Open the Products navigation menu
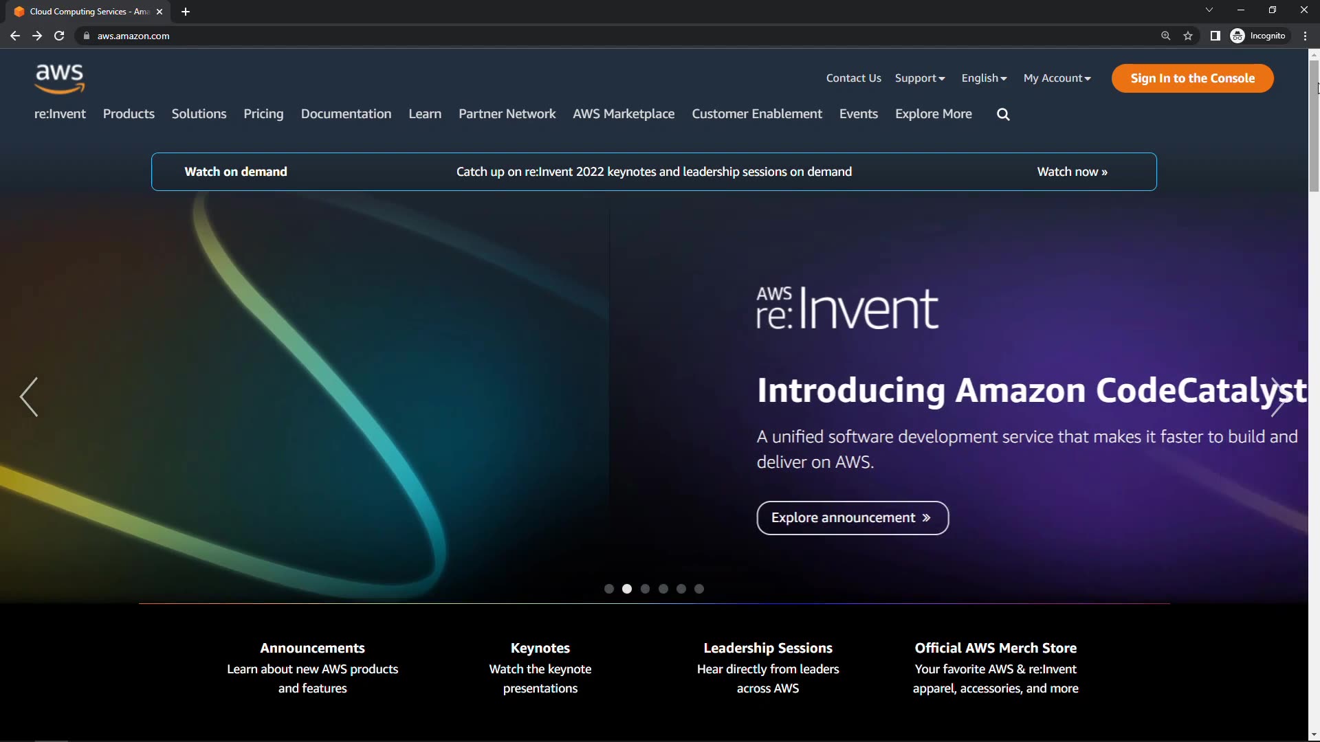The height and width of the screenshot is (742, 1320). coord(129,114)
